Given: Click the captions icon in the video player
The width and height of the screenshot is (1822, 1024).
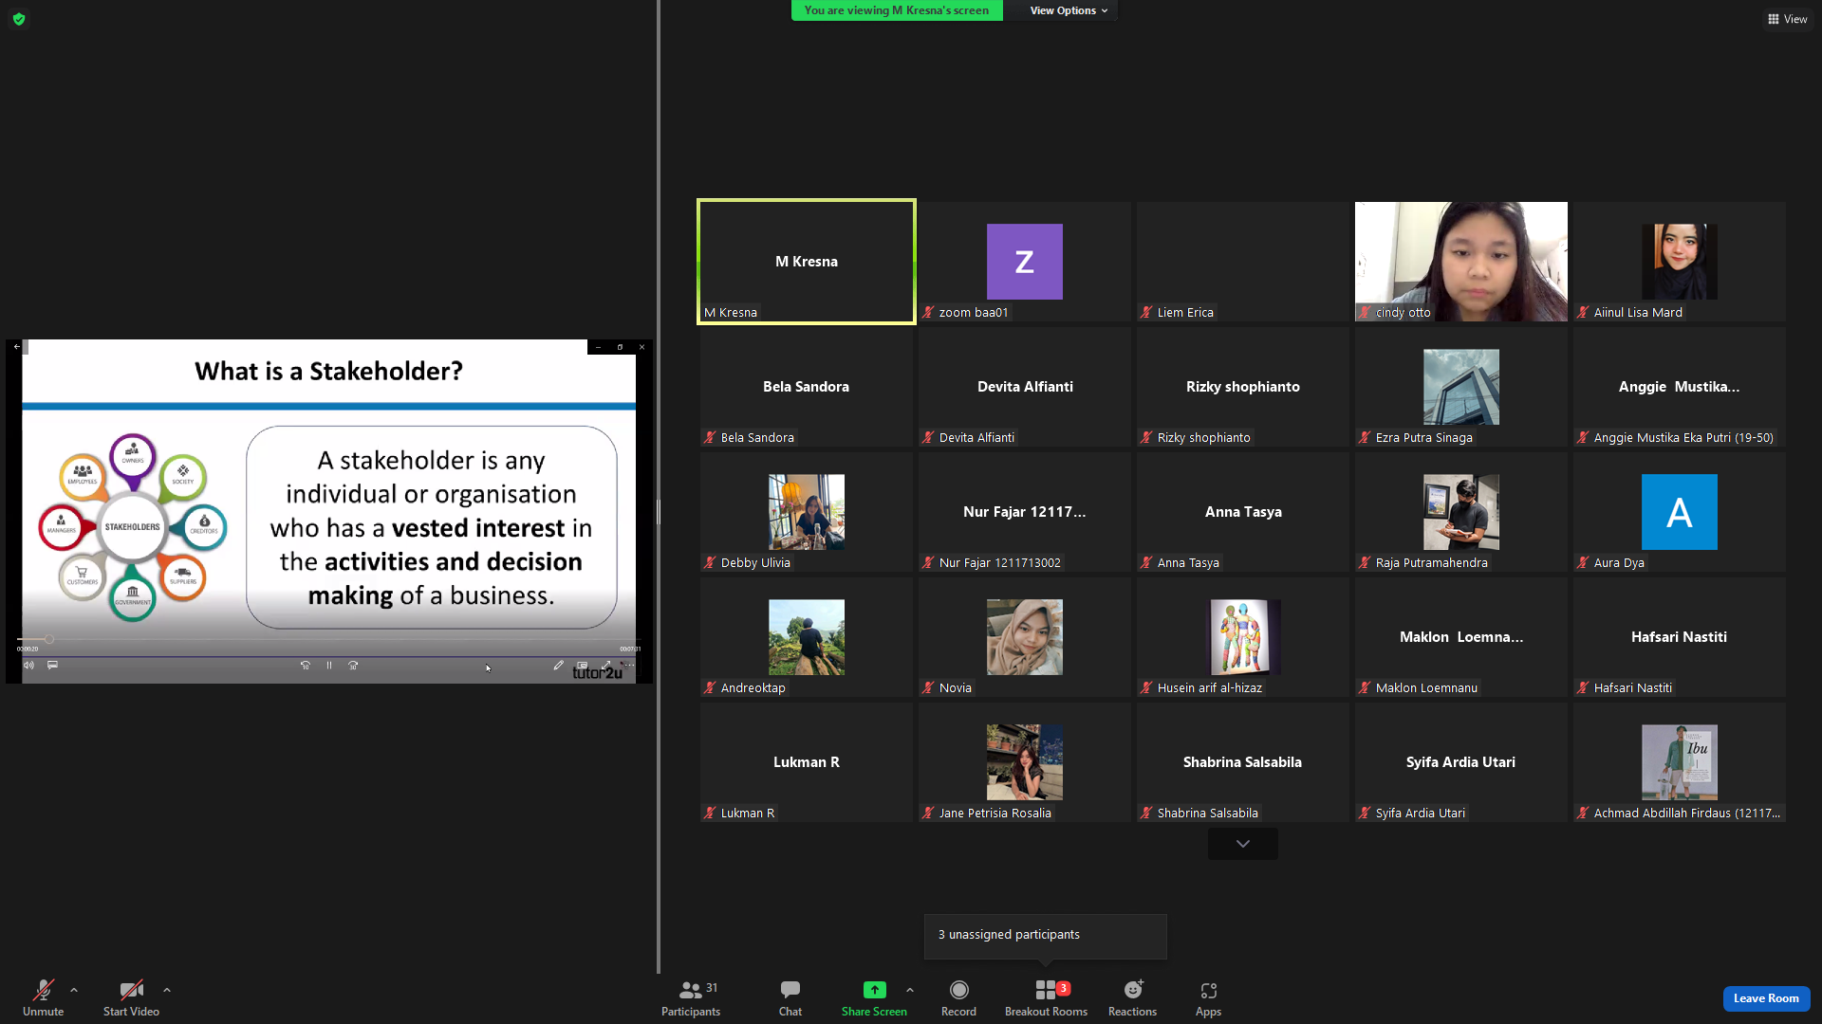Looking at the screenshot, I should pos(53,666).
